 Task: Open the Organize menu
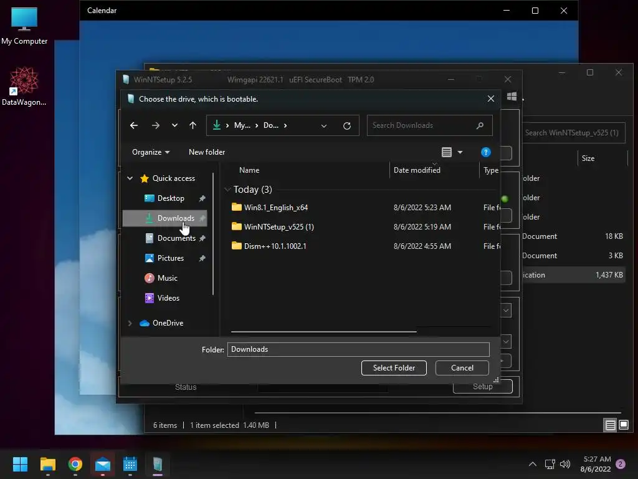click(x=151, y=152)
